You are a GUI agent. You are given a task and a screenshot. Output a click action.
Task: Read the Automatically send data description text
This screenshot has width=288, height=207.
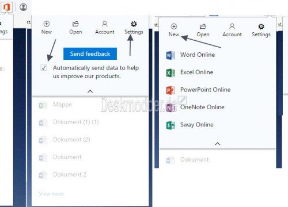point(96,72)
